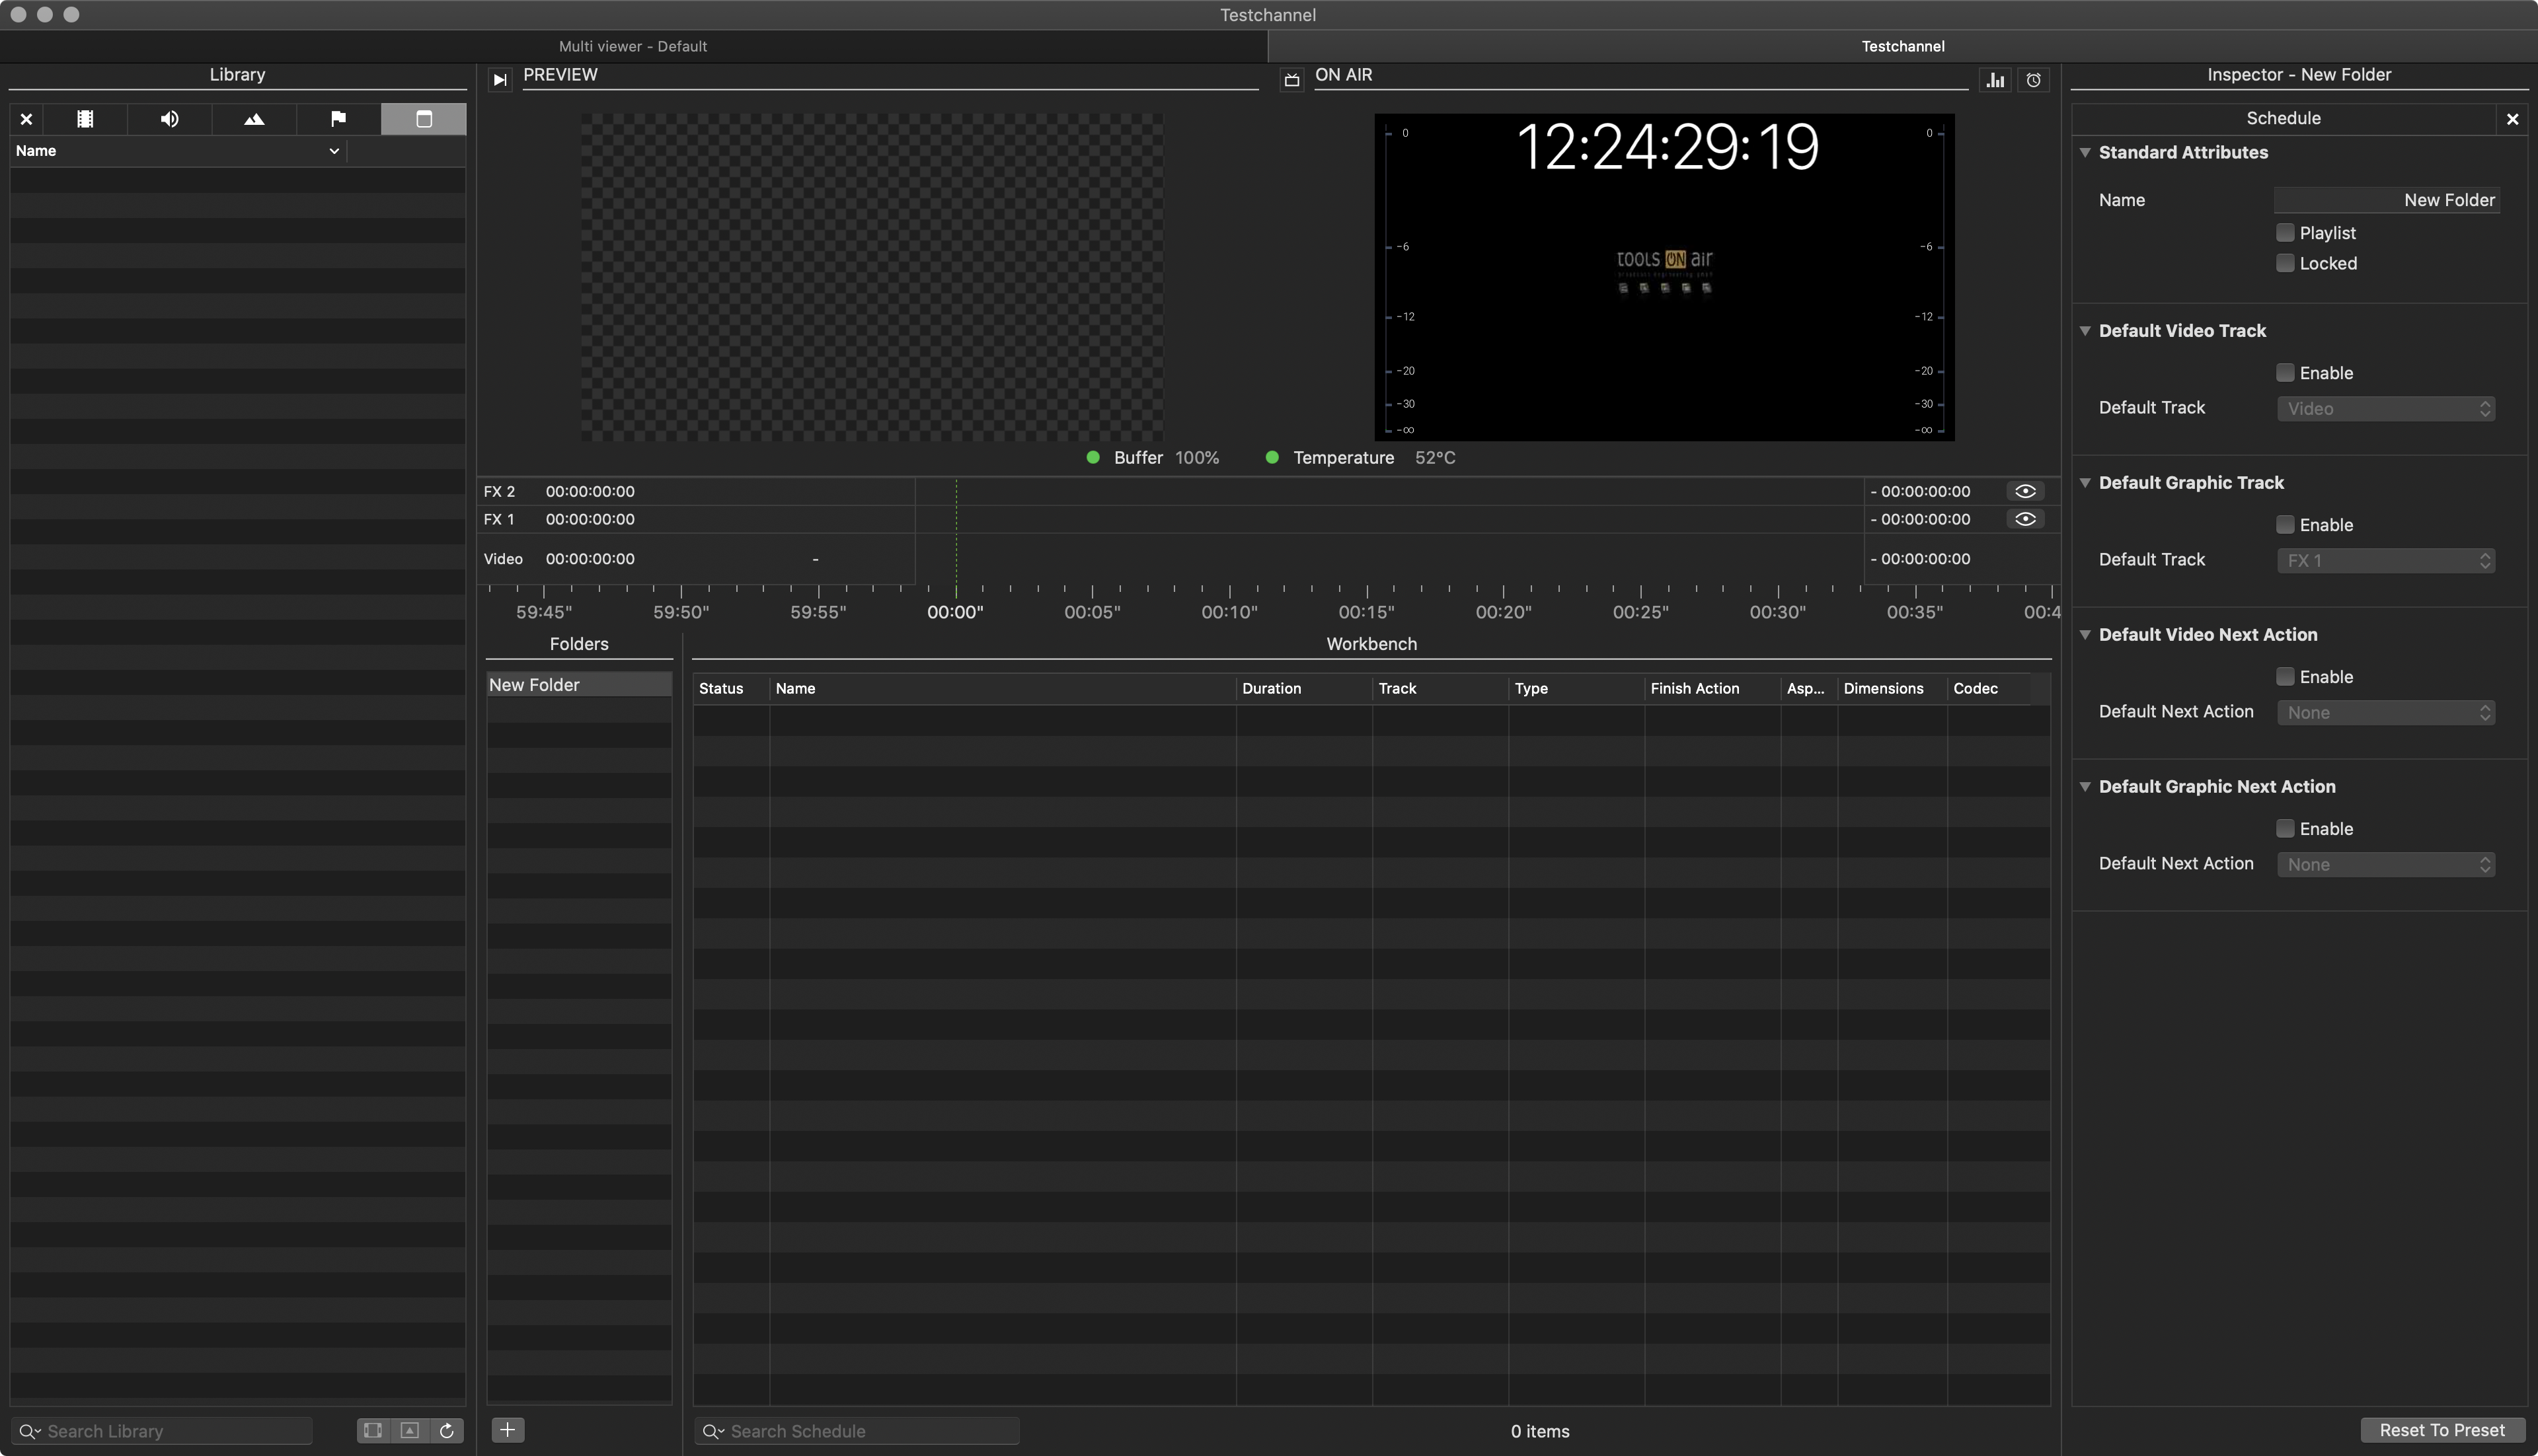Click the Reset To Preset button

click(x=2442, y=1430)
